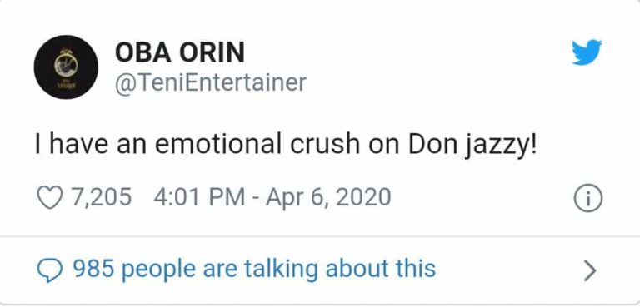This screenshot has width=640, height=307.
Task: Click the gold ring emblem in avatar
Action: tap(66, 63)
